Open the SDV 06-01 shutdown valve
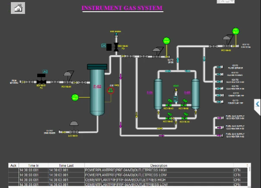The image size is (261, 188). pyautogui.click(x=41, y=80)
